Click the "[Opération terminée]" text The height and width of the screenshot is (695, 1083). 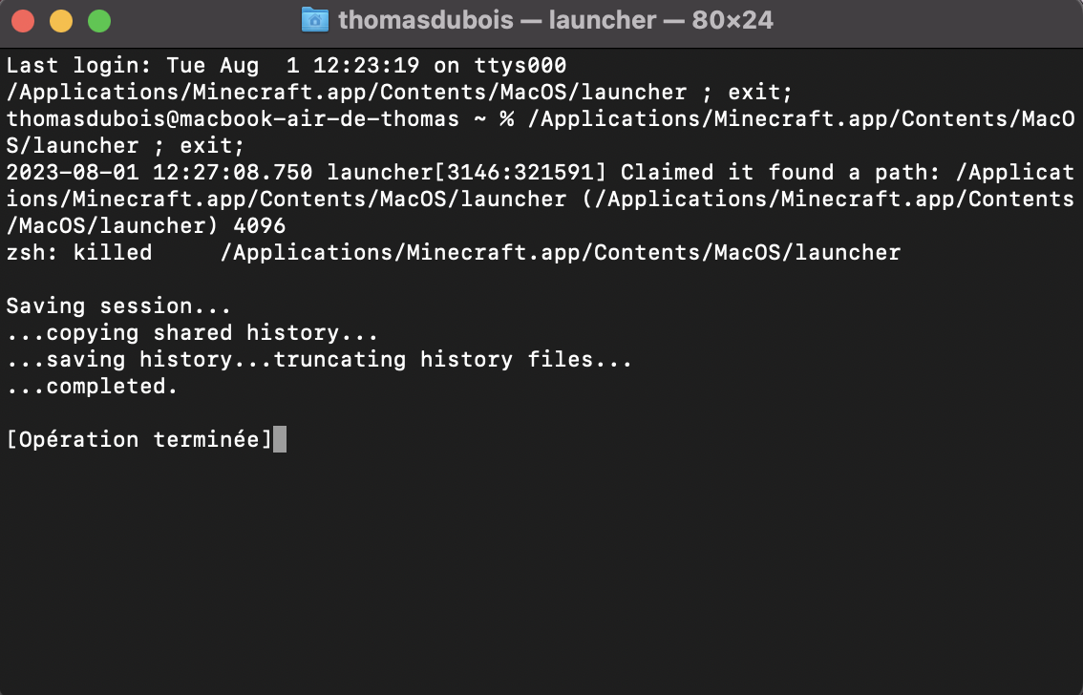[x=139, y=440]
